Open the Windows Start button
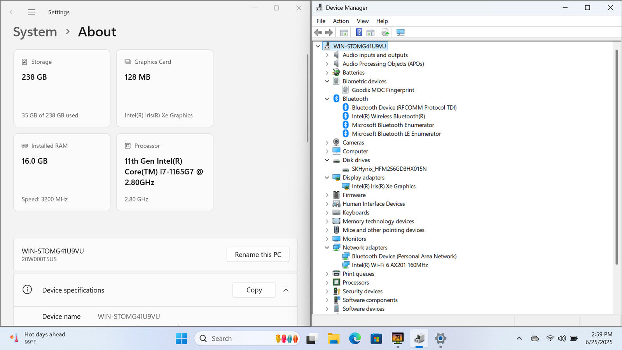Screen dimensions: 622x350 [x=181, y=338]
